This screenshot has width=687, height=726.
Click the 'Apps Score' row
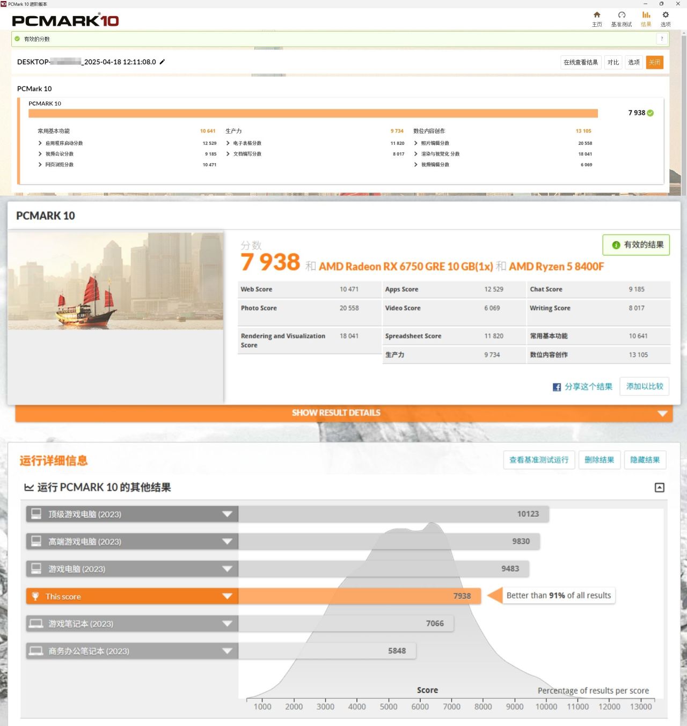pyautogui.click(x=454, y=289)
